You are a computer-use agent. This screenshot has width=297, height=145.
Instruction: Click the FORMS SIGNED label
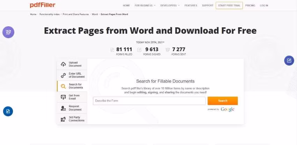click(x=152, y=55)
